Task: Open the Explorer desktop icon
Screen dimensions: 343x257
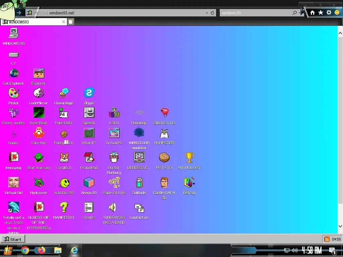Action: 39,73
